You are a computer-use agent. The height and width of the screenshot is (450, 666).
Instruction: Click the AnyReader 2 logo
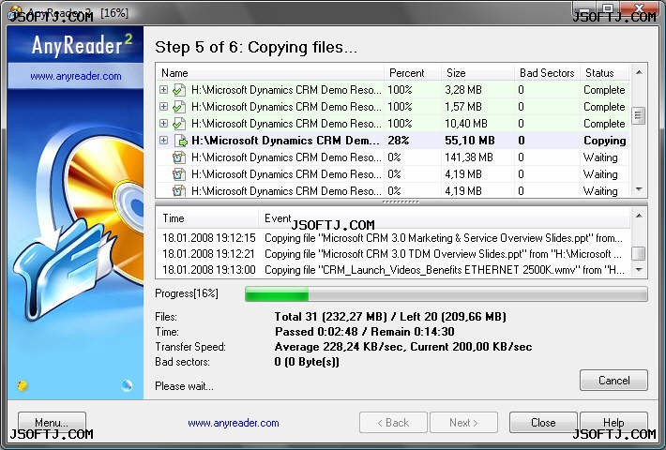(82, 45)
